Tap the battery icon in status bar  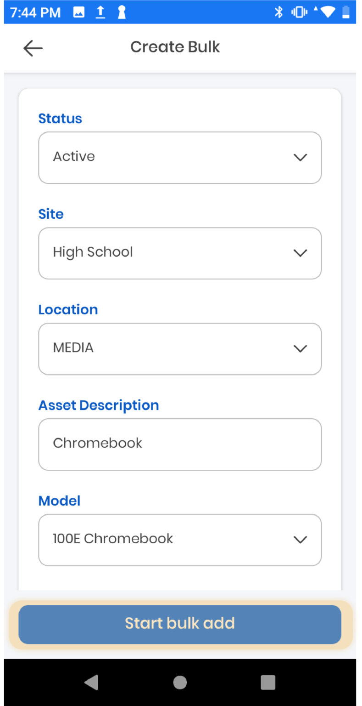(x=346, y=12)
